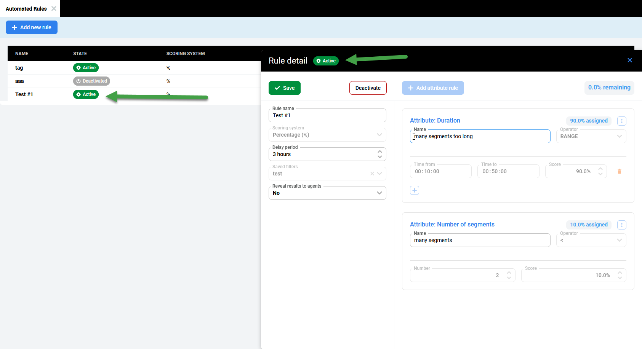Screen dimensions: 642x349
Task: Close the Rule detail panel
Action: click(x=629, y=60)
